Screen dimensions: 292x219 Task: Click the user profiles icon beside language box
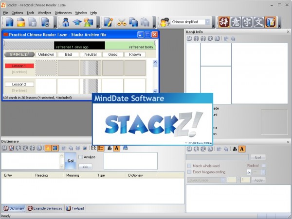tap(164, 22)
